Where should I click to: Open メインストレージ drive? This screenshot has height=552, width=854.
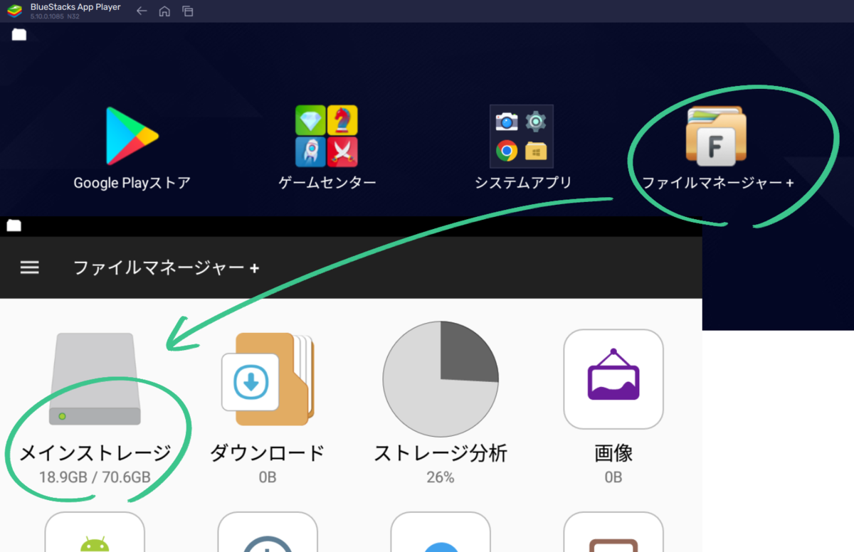95,380
